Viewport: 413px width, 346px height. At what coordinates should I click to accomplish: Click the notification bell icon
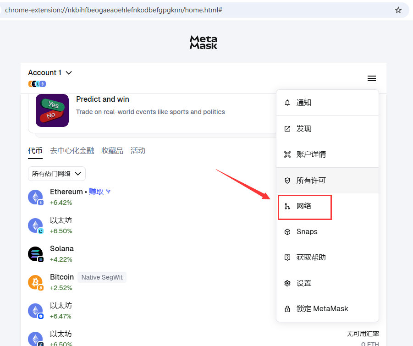coord(287,103)
